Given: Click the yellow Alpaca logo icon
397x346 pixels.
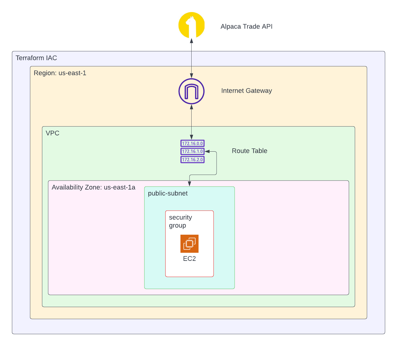Looking at the screenshot, I should [192, 25].
